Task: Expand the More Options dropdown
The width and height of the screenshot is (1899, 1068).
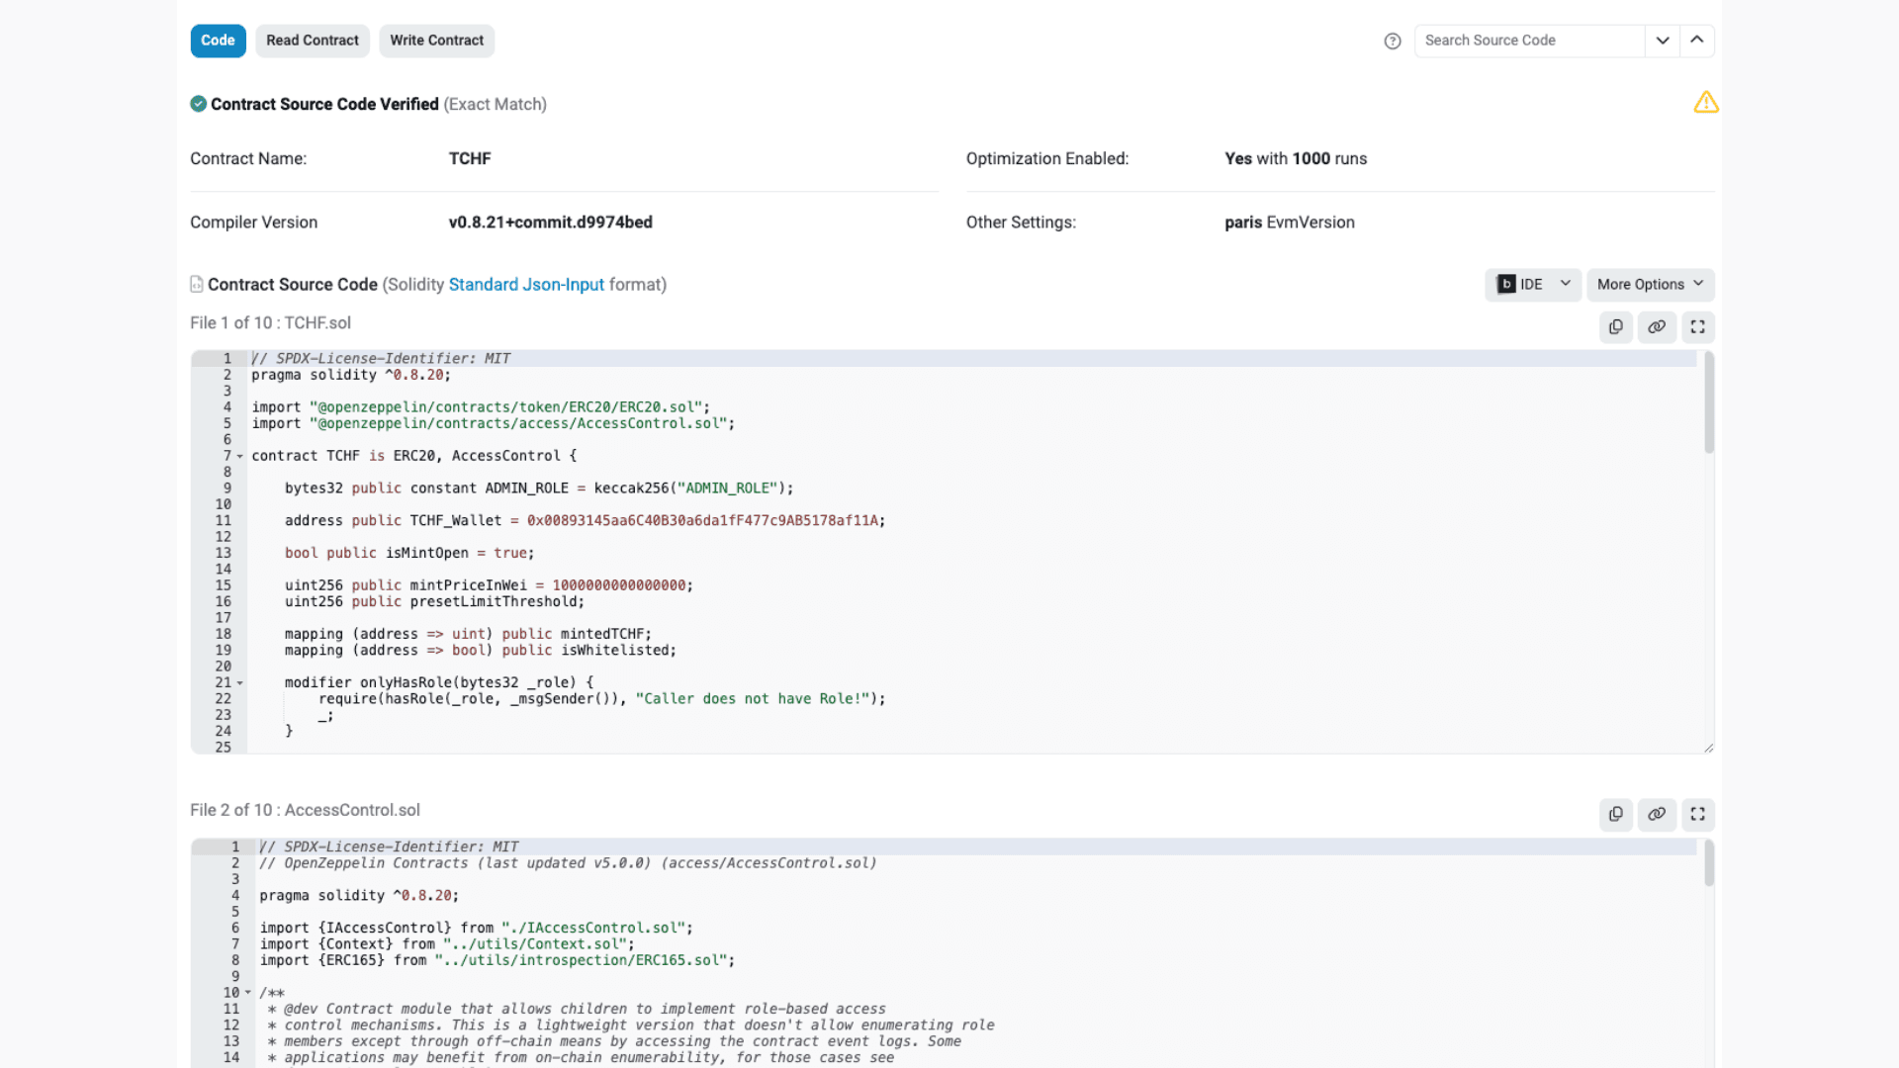Action: [1650, 285]
